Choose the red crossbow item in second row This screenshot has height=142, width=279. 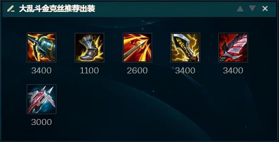(42, 99)
